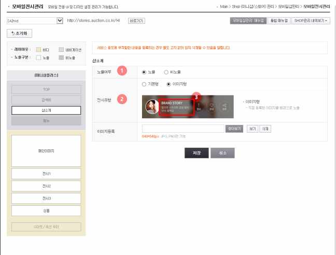Open the 통합 매뉴얼 button
Screen dimensions: 336x255
tap(279, 21)
